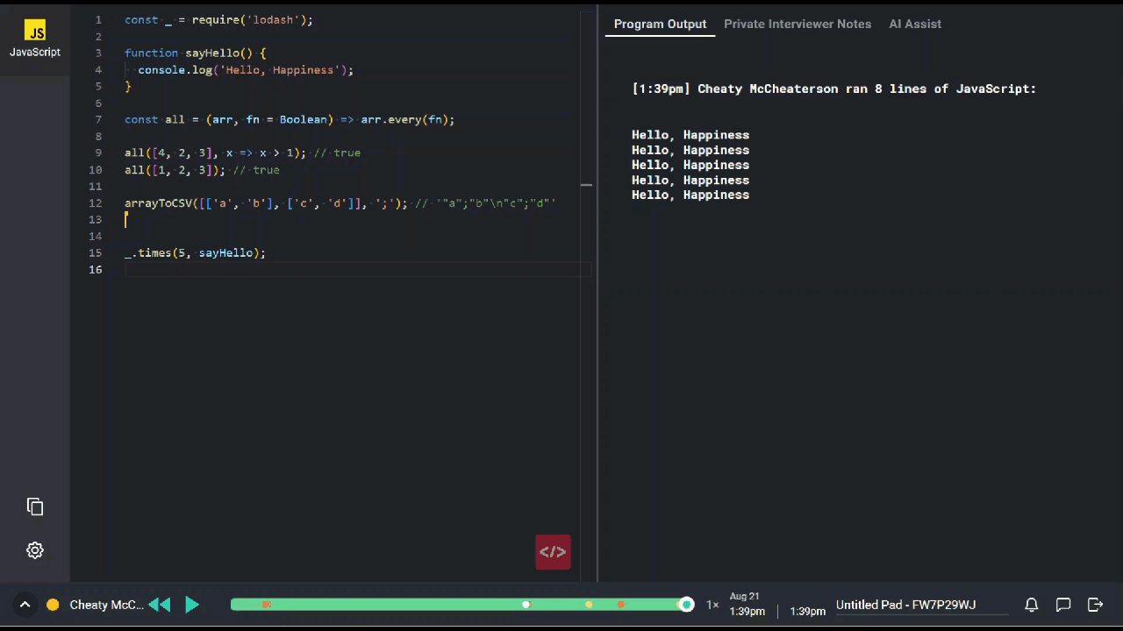Image resolution: width=1123 pixels, height=631 pixels.
Task: Click the yellow marker on playback timeline
Action: pos(589,605)
